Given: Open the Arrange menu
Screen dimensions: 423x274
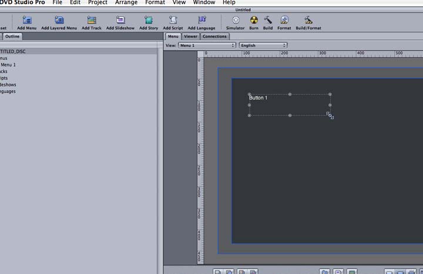Looking at the screenshot, I should click(126, 3).
